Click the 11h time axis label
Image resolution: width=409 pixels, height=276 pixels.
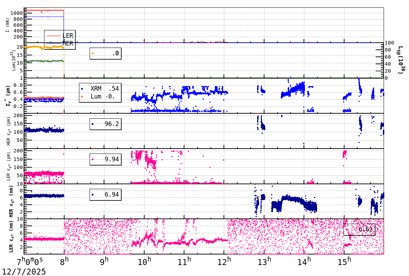click(x=184, y=261)
